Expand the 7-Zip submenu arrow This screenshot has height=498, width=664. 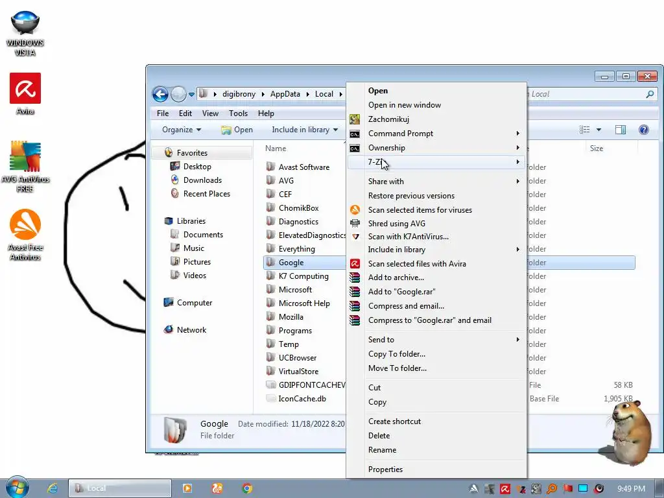(518, 162)
